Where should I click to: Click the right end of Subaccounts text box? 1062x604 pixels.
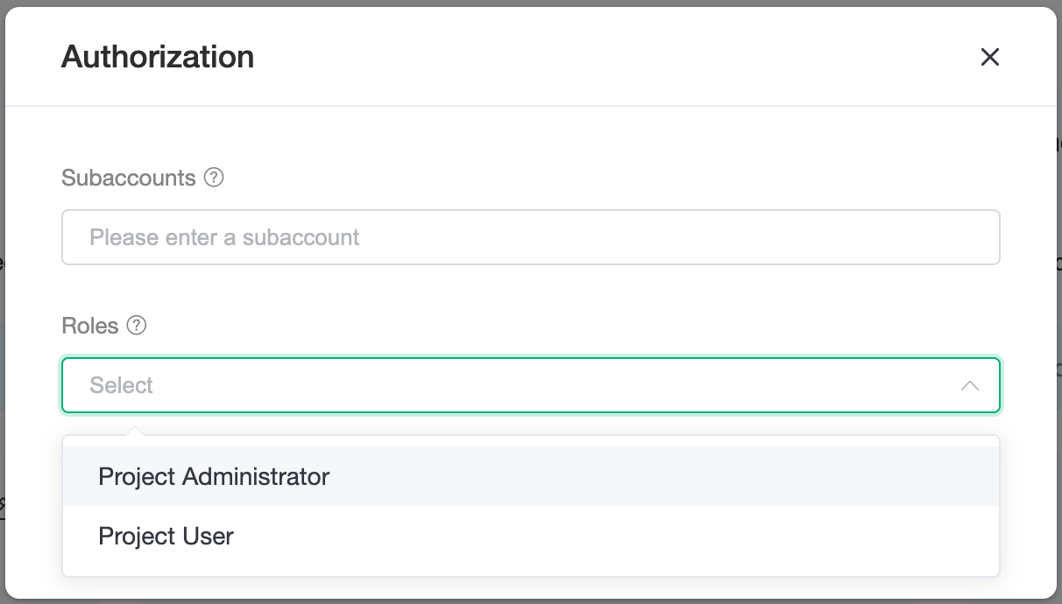click(x=973, y=237)
